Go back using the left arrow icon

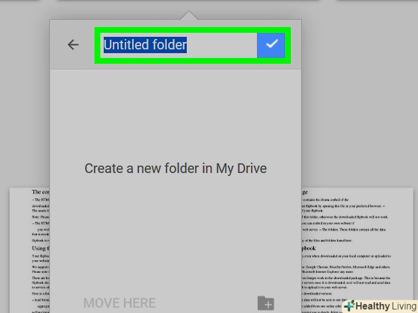(73, 45)
